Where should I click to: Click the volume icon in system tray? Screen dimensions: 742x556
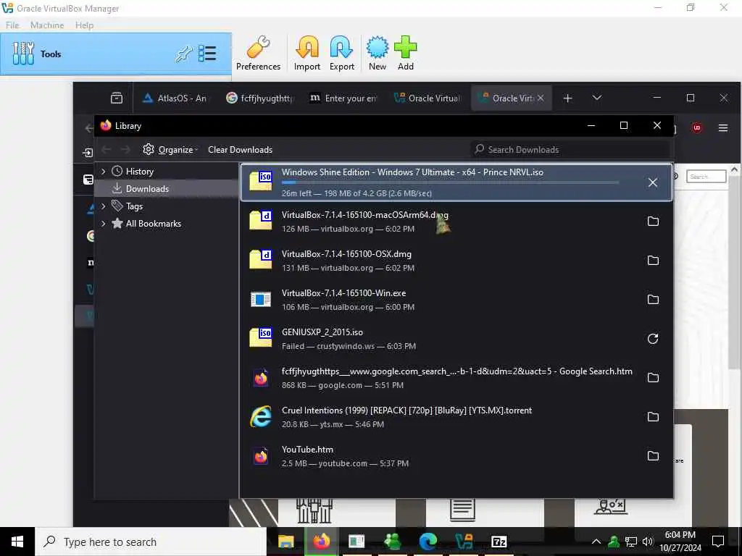(x=647, y=542)
